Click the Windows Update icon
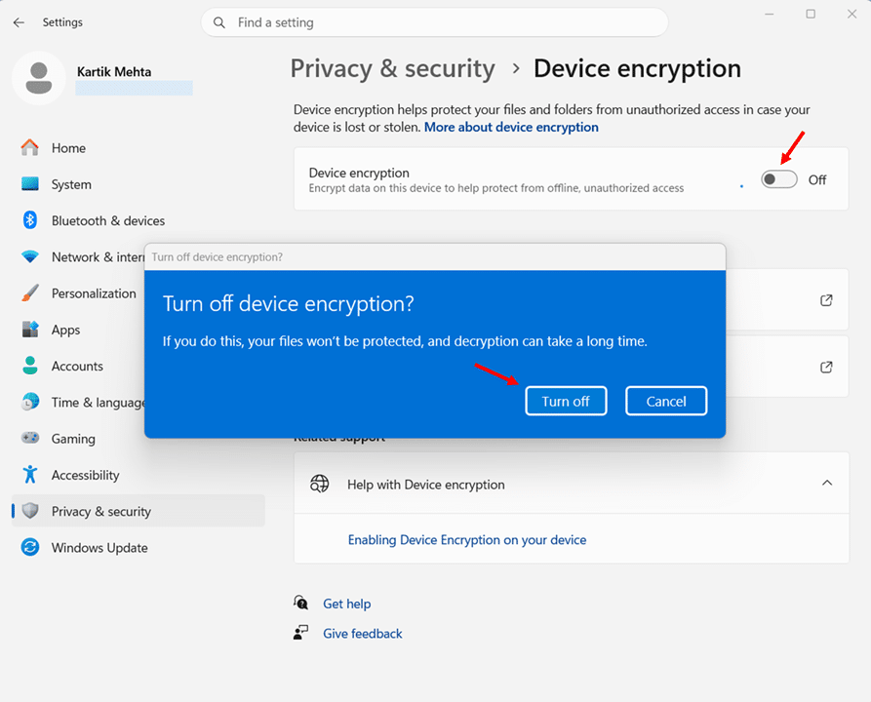This screenshot has width=871, height=702. click(30, 548)
